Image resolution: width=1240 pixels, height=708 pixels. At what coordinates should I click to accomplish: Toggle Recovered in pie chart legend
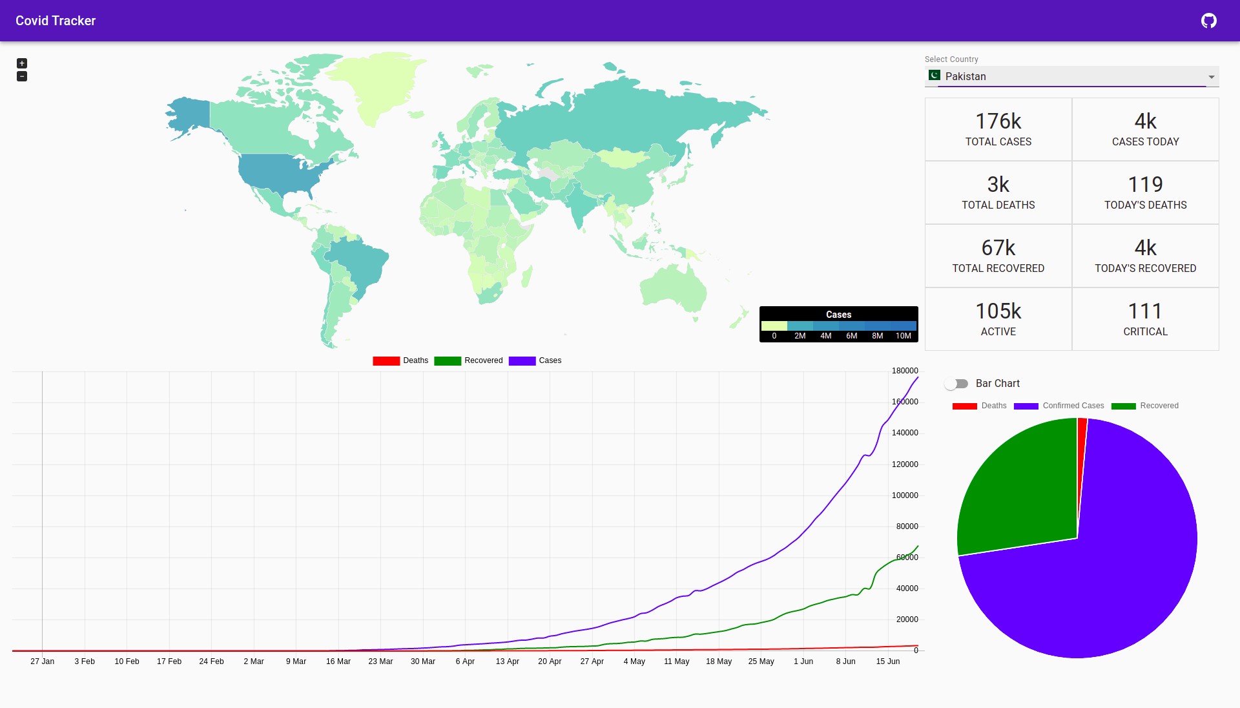coord(1144,406)
